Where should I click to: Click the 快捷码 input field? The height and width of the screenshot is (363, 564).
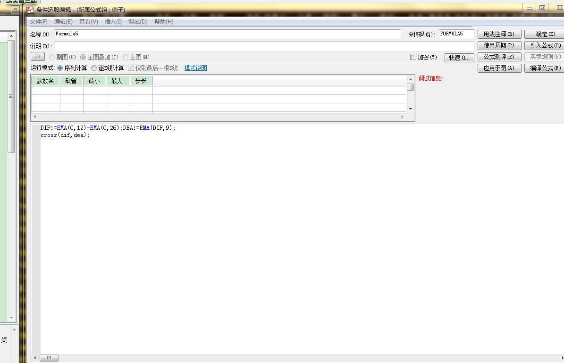click(x=456, y=34)
